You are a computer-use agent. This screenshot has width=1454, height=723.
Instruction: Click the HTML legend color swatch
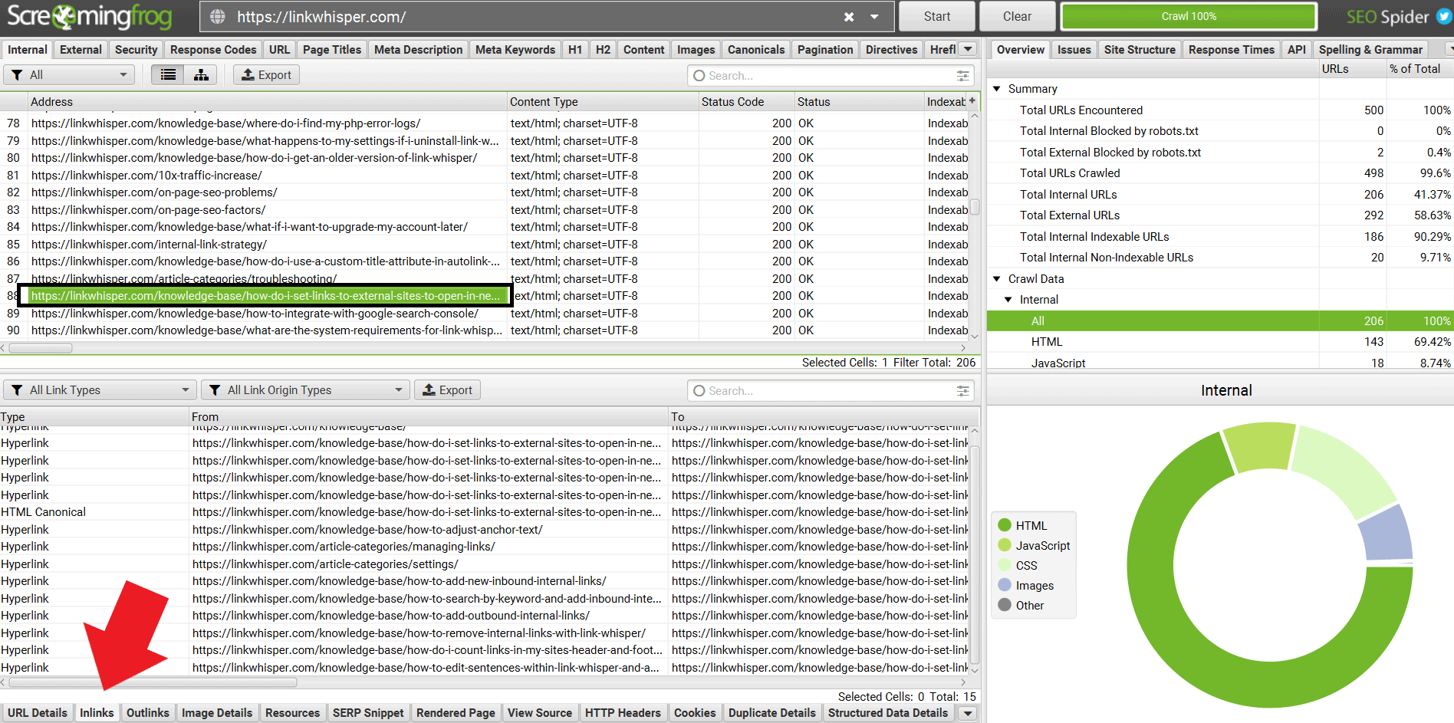pos(1005,526)
